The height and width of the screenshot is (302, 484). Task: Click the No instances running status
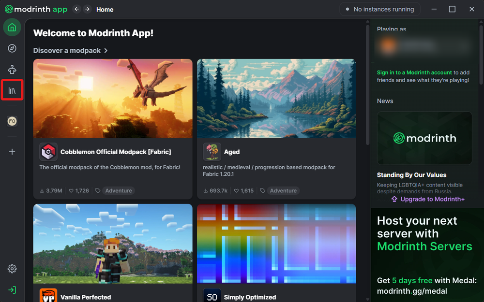tap(379, 9)
